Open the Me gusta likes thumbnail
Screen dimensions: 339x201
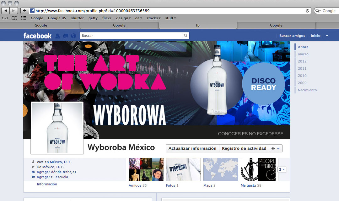(258, 169)
